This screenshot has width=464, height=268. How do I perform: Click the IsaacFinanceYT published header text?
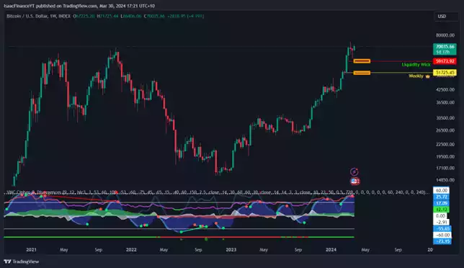click(x=79, y=6)
